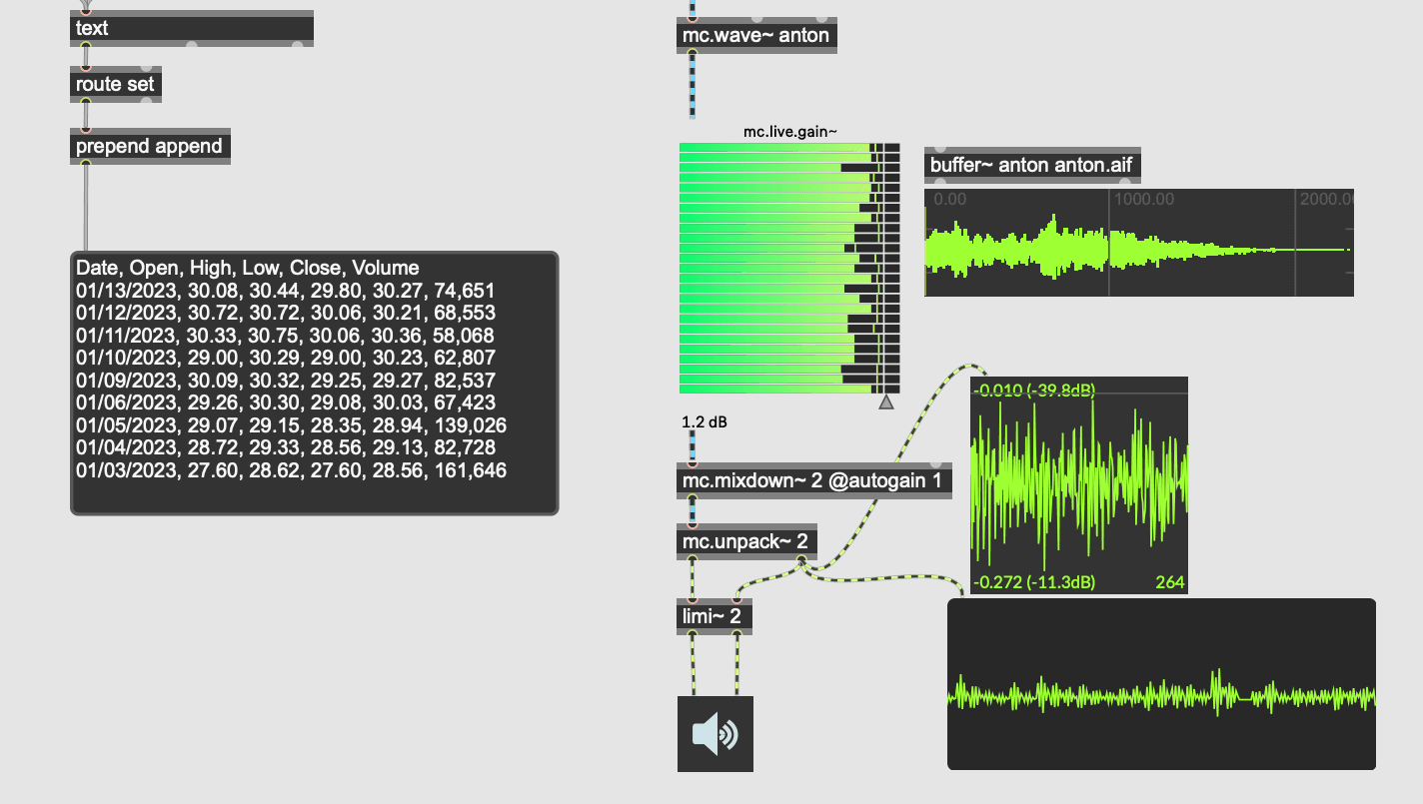Image resolution: width=1423 pixels, height=804 pixels.
Task: Select 'mc.mixdown~ 2 @autogain 1' object
Action: pos(813,480)
